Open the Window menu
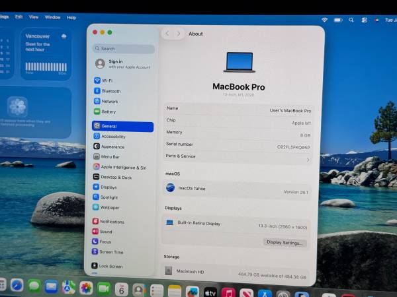397x297 pixels. point(52,17)
